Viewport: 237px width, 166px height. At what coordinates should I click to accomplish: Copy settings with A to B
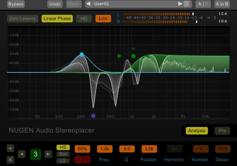click(222, 4)
